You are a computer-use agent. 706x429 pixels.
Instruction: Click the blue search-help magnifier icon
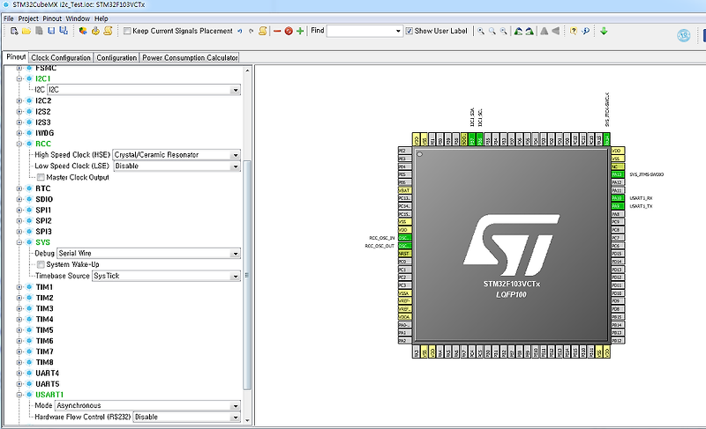point(585,31)
